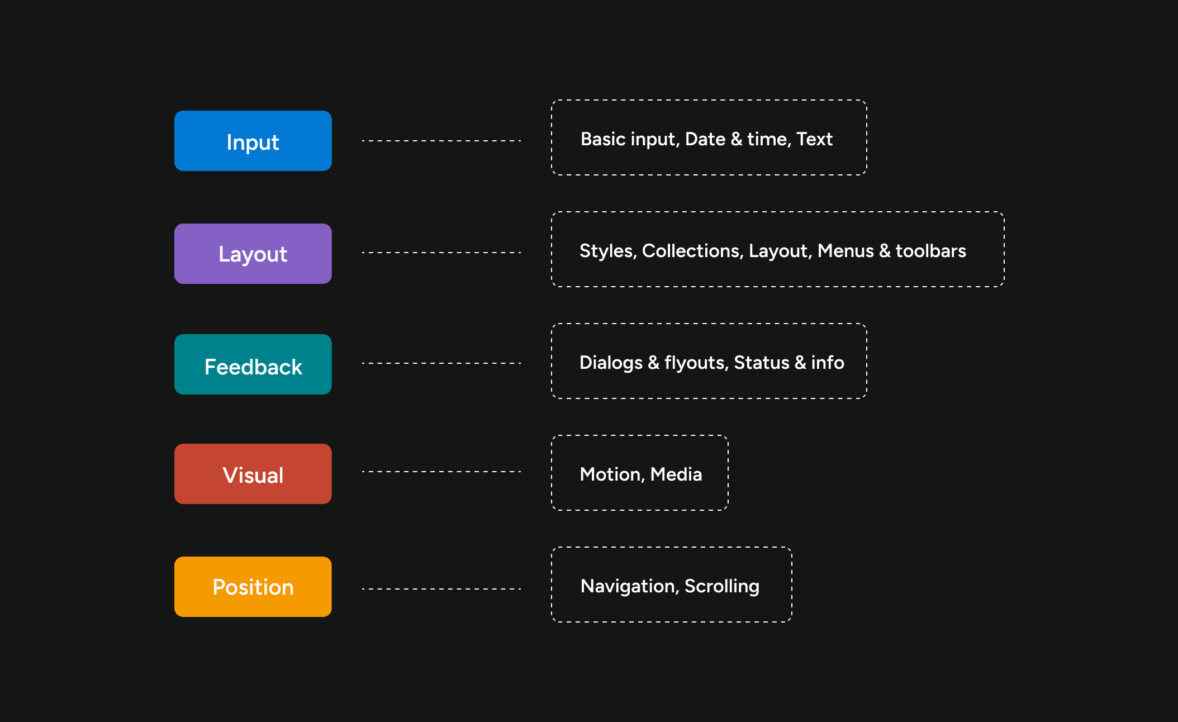
Task: Click the dashed connector beside Input
Action: (441, 141)
